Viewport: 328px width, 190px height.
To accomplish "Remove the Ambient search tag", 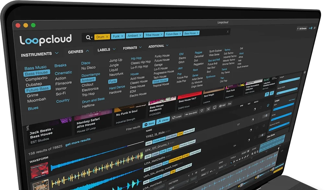I will (140, 36).
